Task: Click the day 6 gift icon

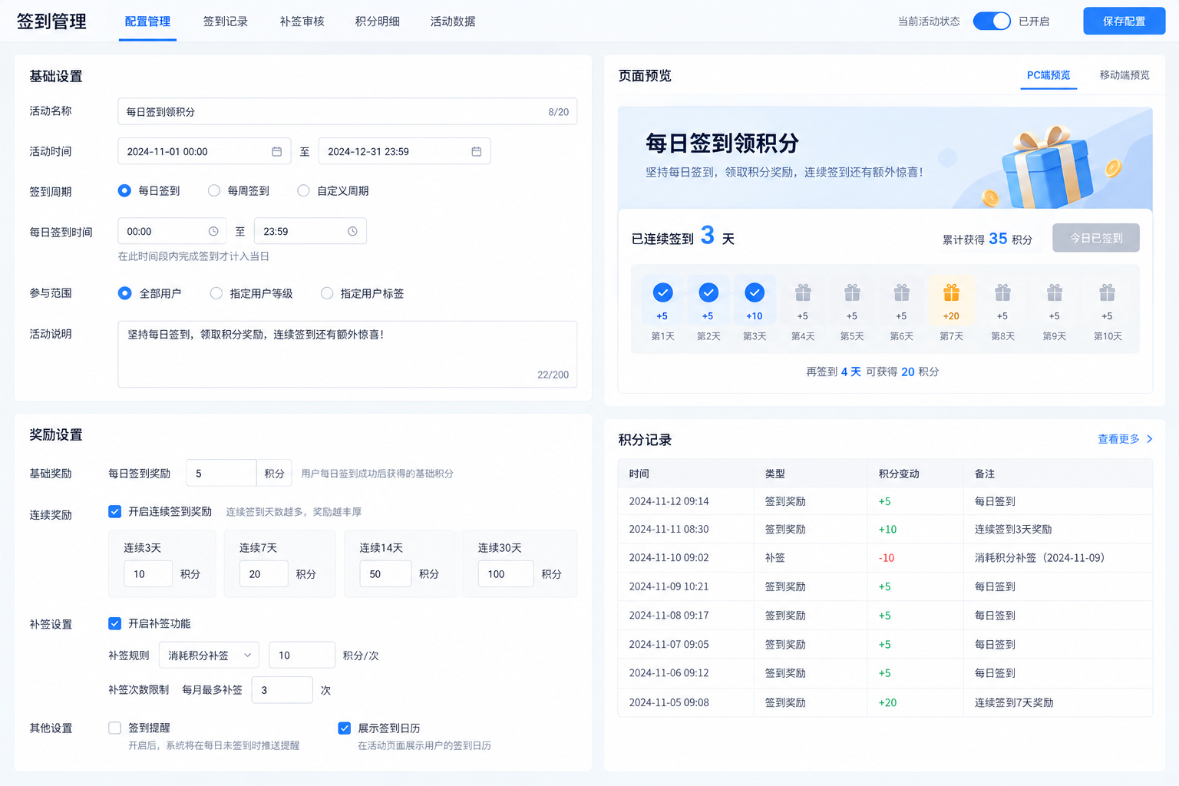Action: point(902,292)
